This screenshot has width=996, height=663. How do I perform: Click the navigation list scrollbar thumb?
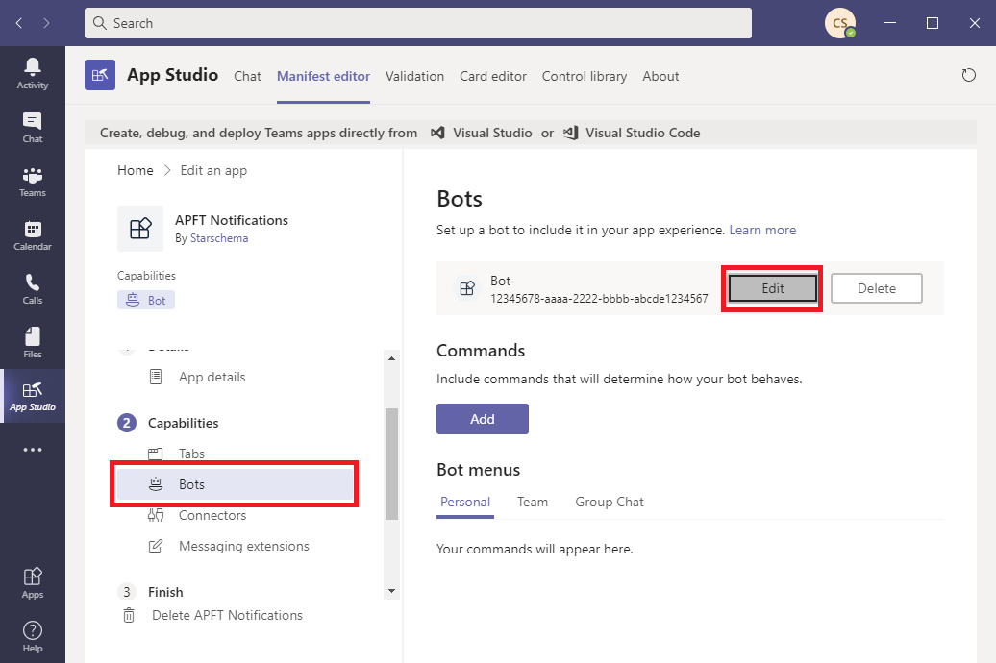pos(392,463)
